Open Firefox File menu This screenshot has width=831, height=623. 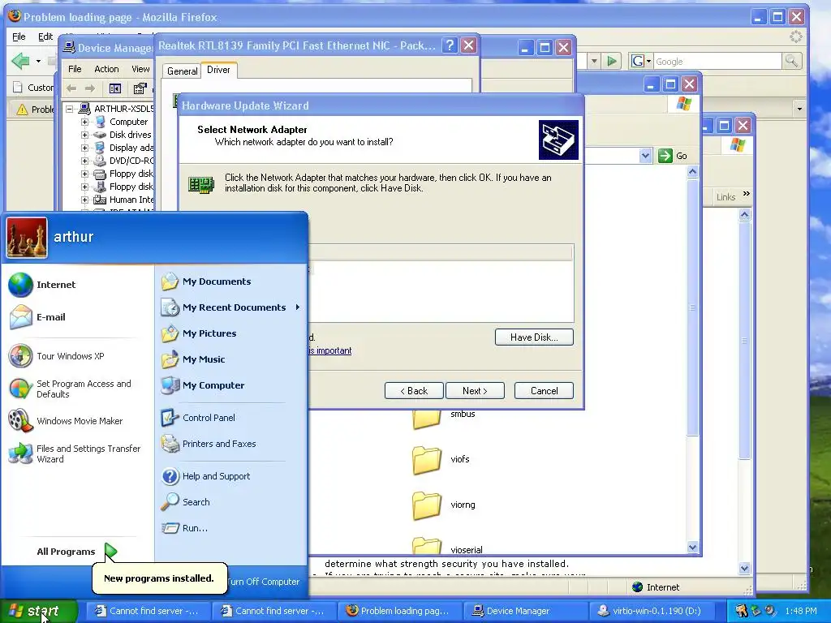click(19, 37)
